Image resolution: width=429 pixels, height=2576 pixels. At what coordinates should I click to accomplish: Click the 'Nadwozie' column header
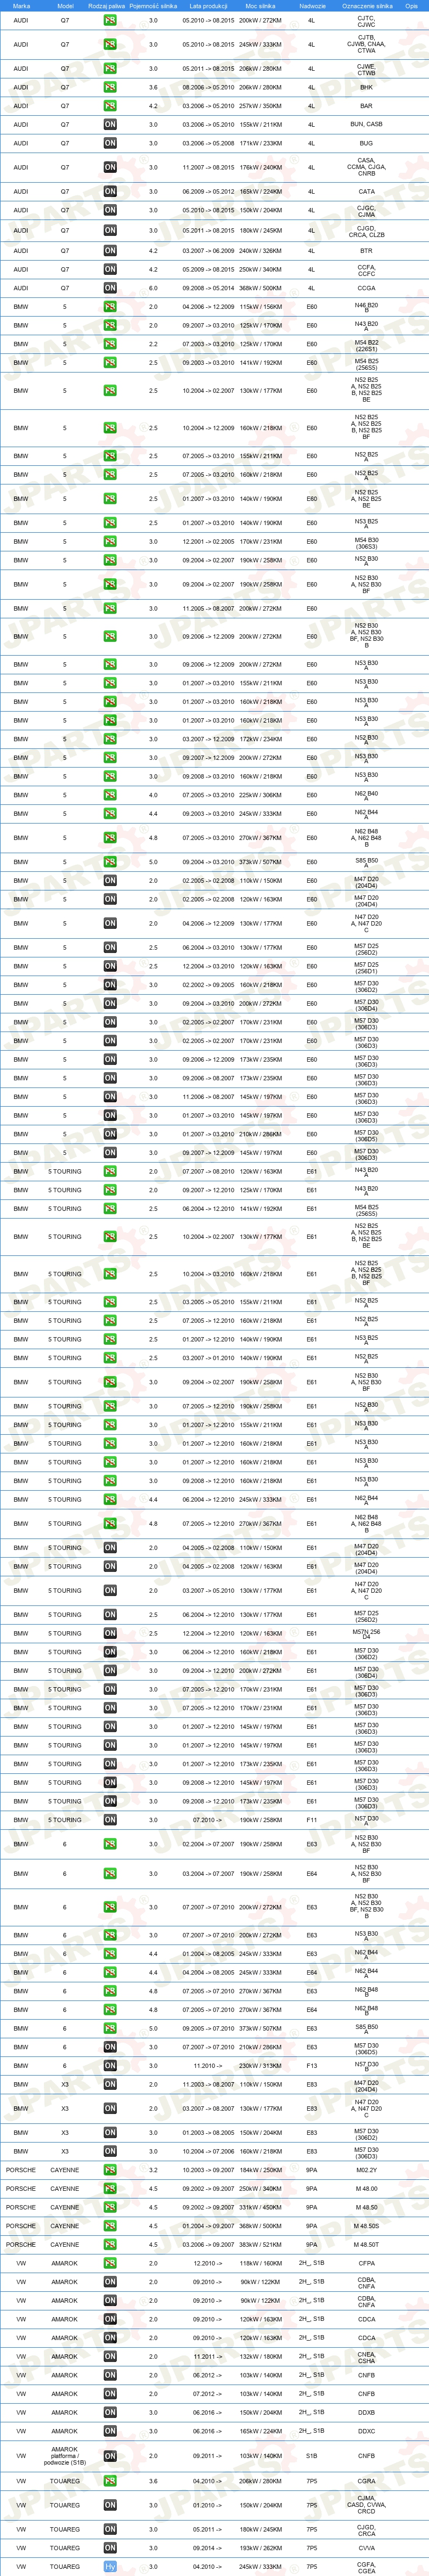click(x=312, y=6)
